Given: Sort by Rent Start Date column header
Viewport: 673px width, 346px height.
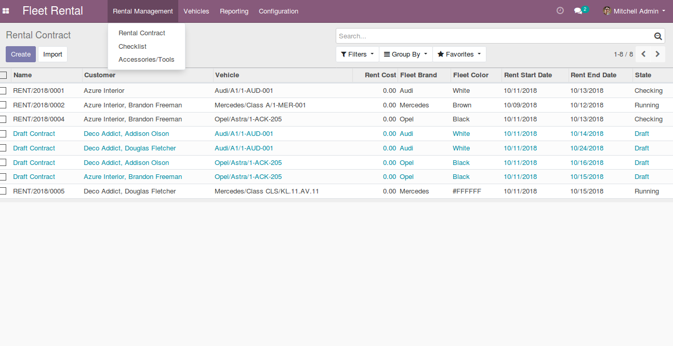Looking at the screenshot, I should point(528,75).
